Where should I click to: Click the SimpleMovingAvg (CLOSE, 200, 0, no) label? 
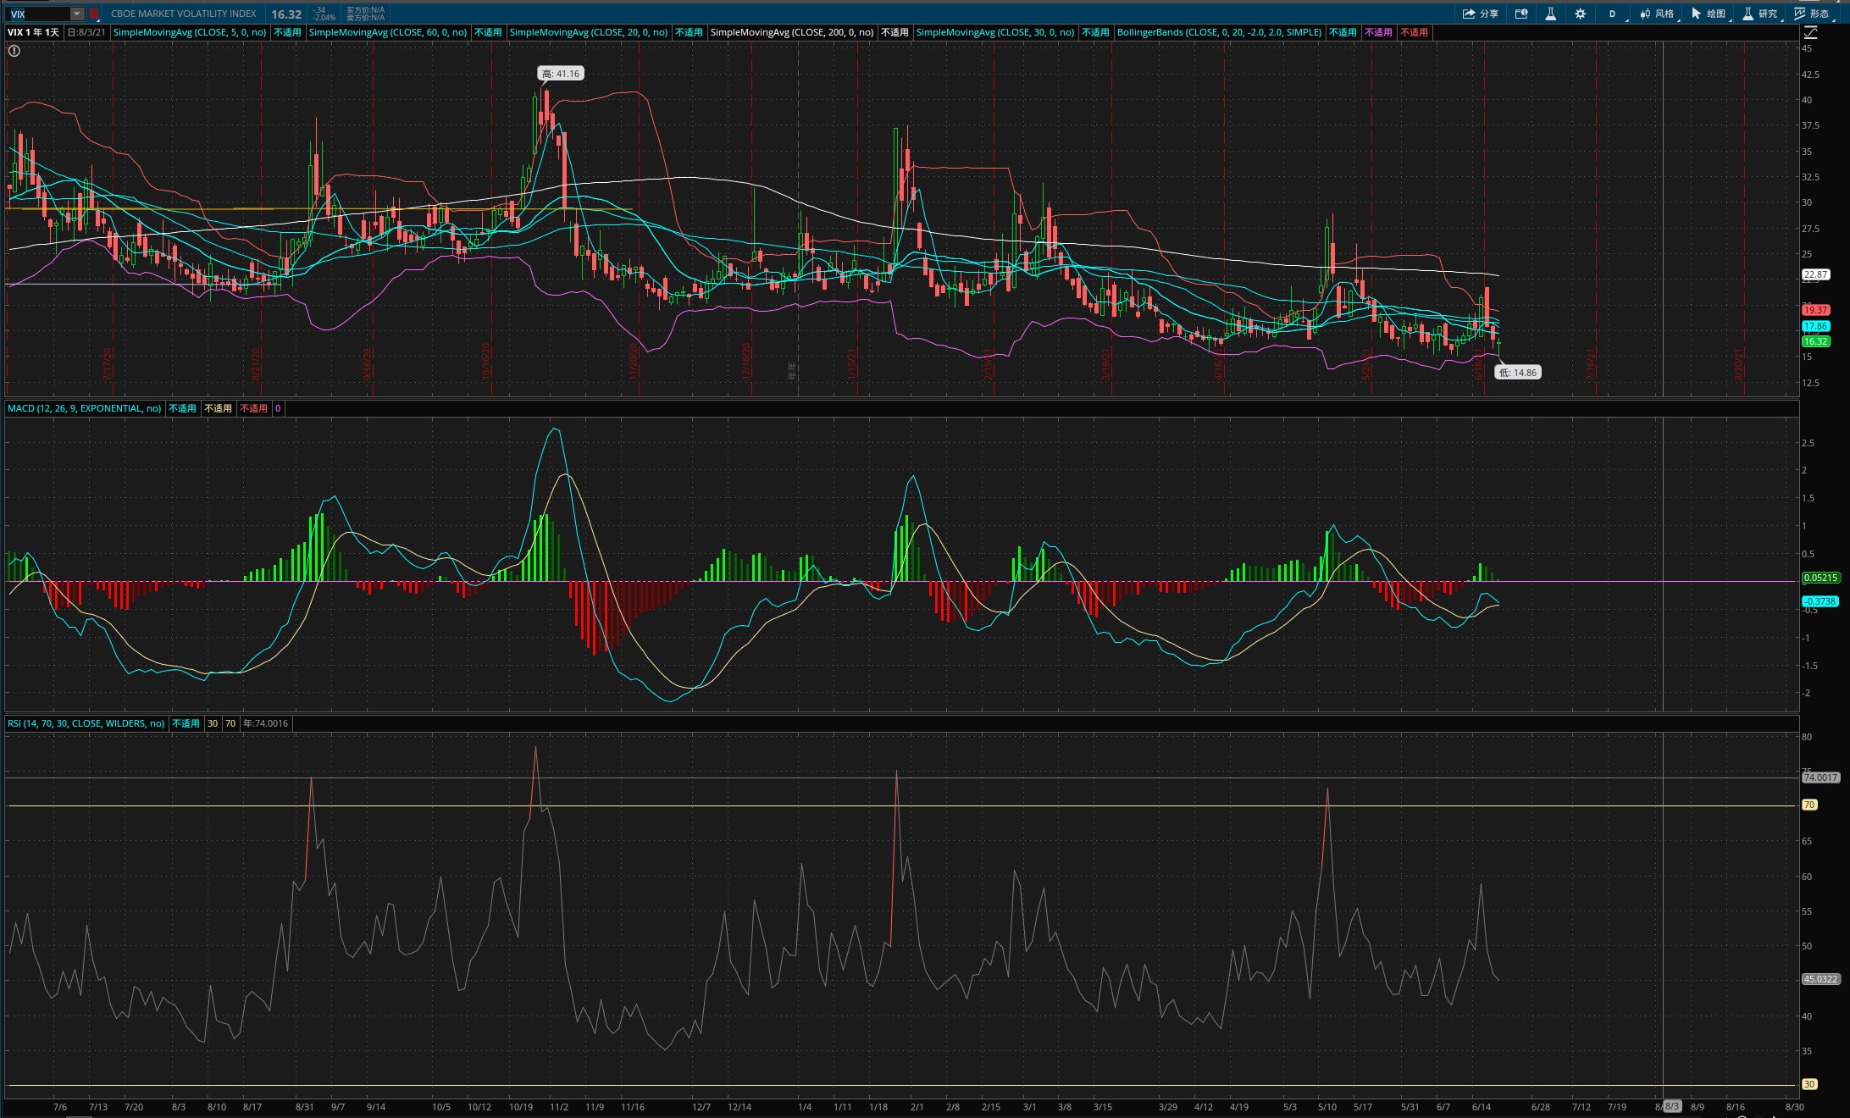click(791, 32)
